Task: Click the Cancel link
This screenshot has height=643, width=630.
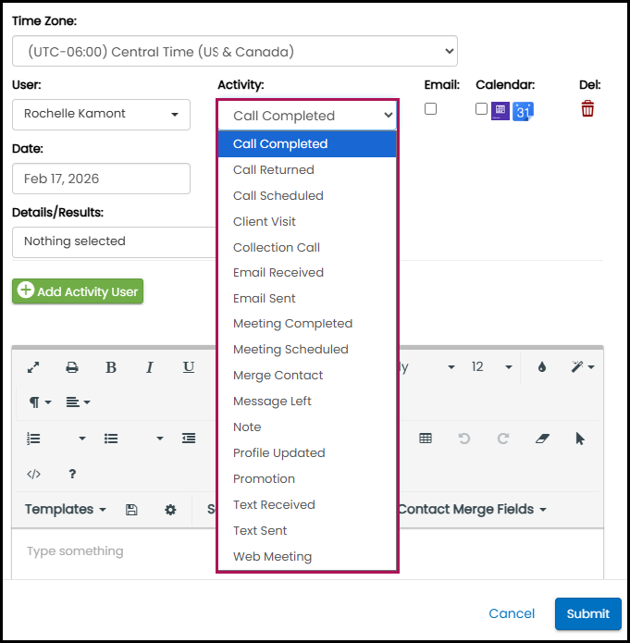Action: [512, 613]
